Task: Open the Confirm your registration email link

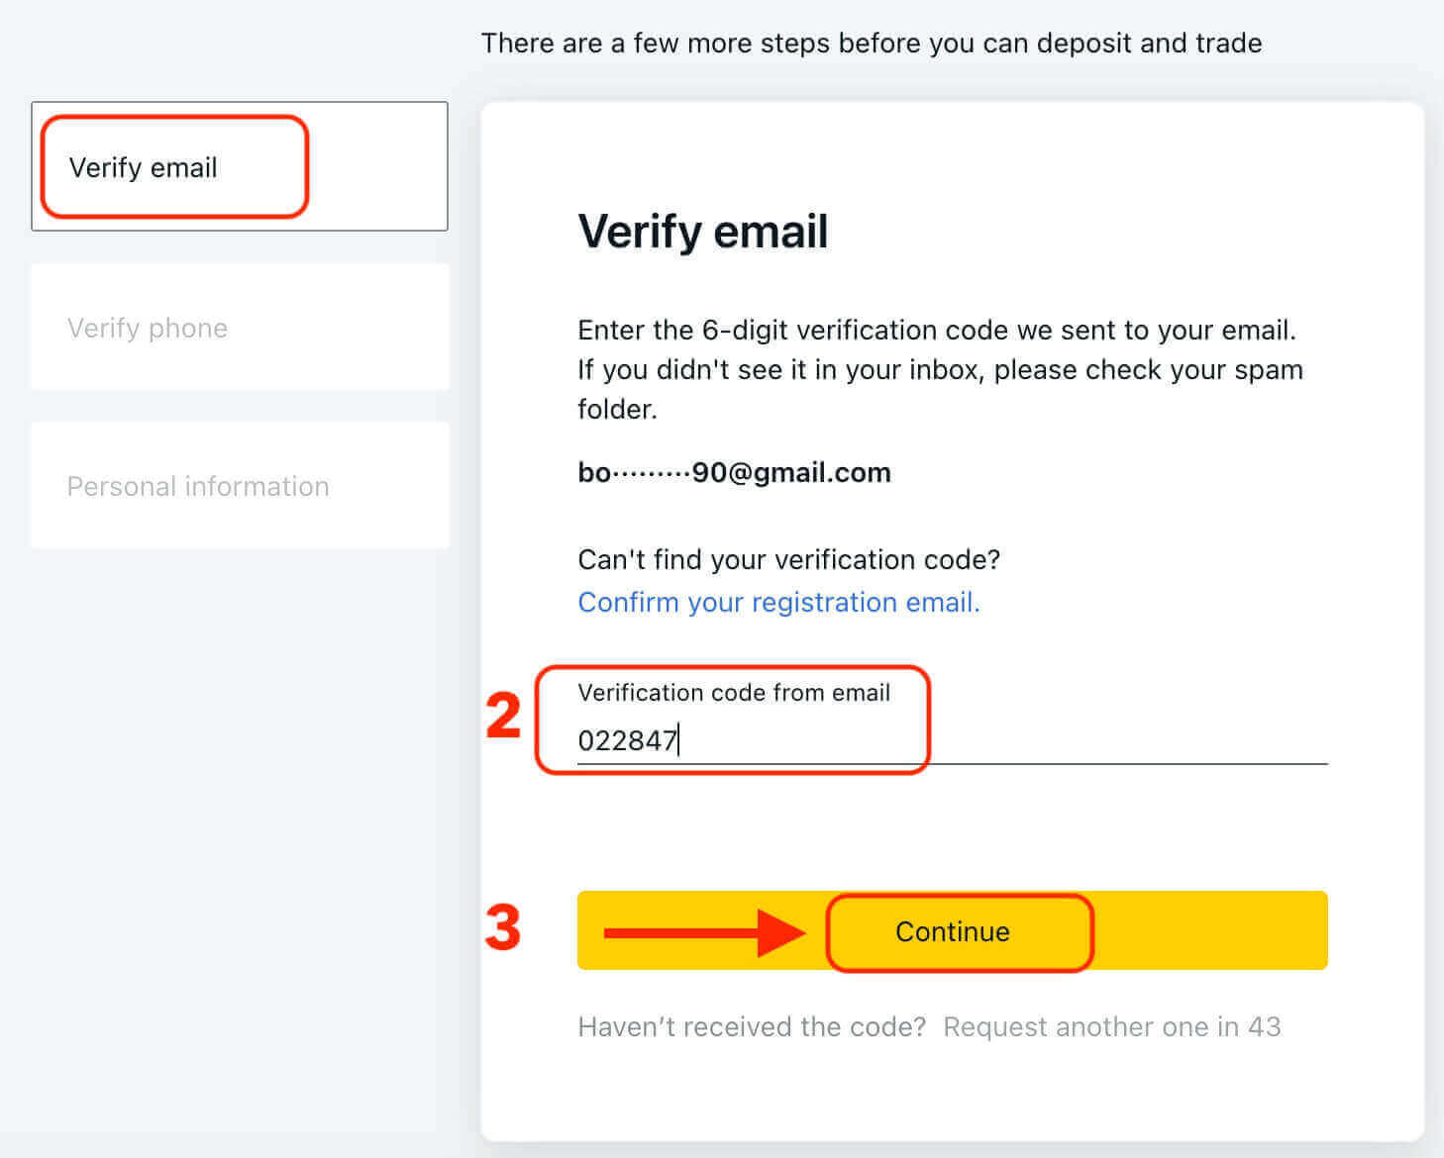Action: [778, 602]
